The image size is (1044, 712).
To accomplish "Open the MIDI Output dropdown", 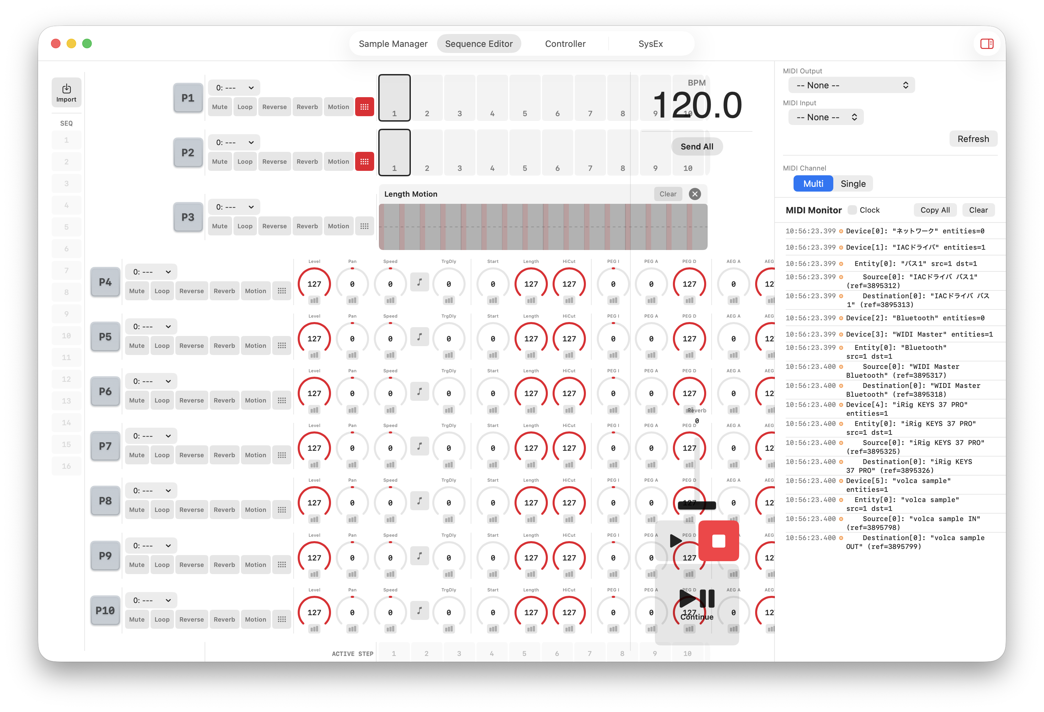I will click(x=851, y=85).
